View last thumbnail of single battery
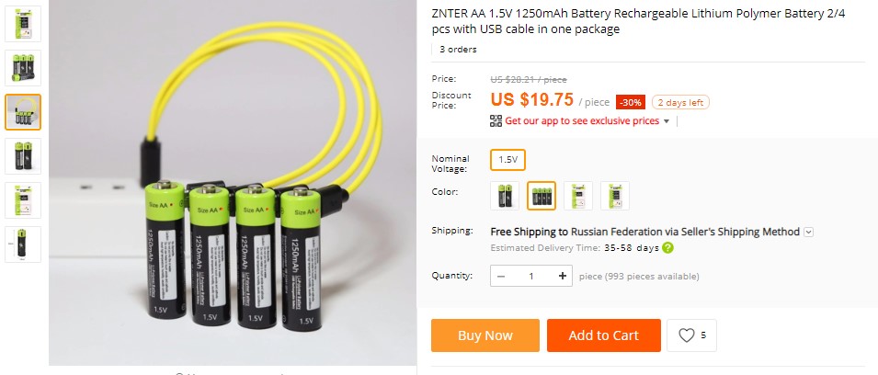 tap(23, 244)
